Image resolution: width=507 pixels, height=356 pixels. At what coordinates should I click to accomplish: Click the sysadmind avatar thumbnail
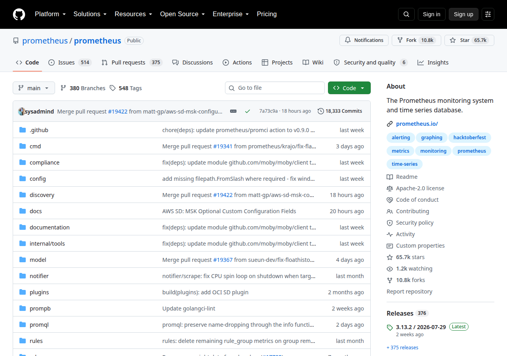[x=22, y=111]
